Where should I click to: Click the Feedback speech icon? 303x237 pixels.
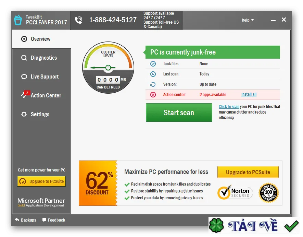[x=44, y=220]
